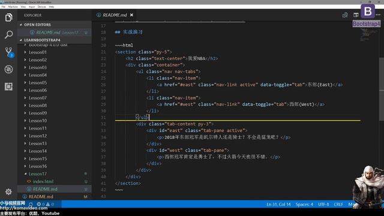Viewport: 384px width, 216px height.
Task: Select the Lesson14 folder row
Action: tap(55, 151)
